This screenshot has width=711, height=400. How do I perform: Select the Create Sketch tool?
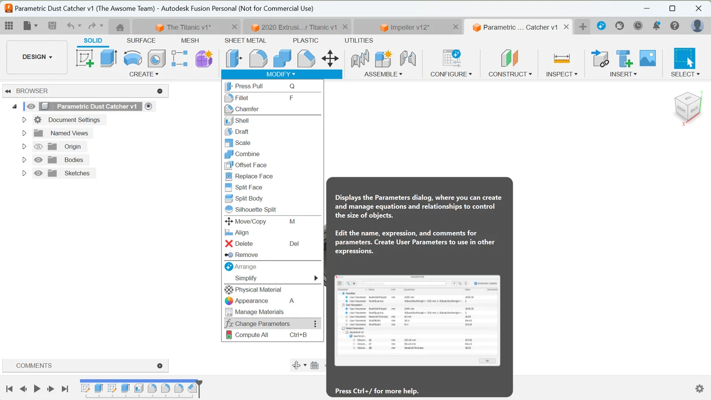pyautogui.click(x=84, y=58)
